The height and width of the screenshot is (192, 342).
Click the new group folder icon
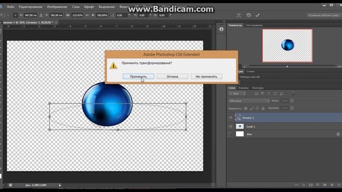coord(325,185)
